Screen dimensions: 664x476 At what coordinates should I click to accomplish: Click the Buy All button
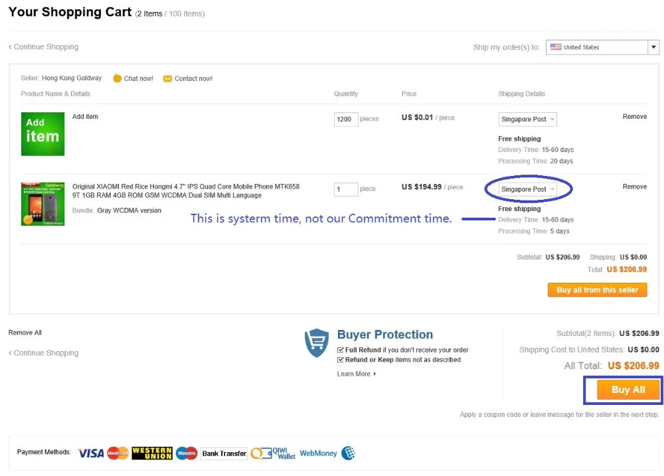click(x=628, y=390)
